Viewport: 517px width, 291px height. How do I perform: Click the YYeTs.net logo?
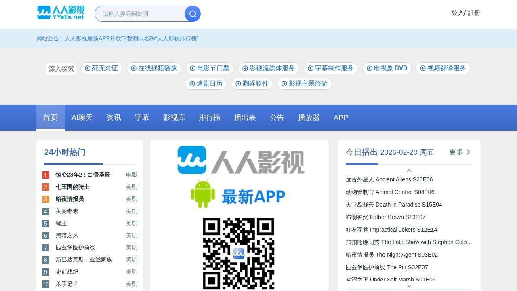tap(61, 13)
